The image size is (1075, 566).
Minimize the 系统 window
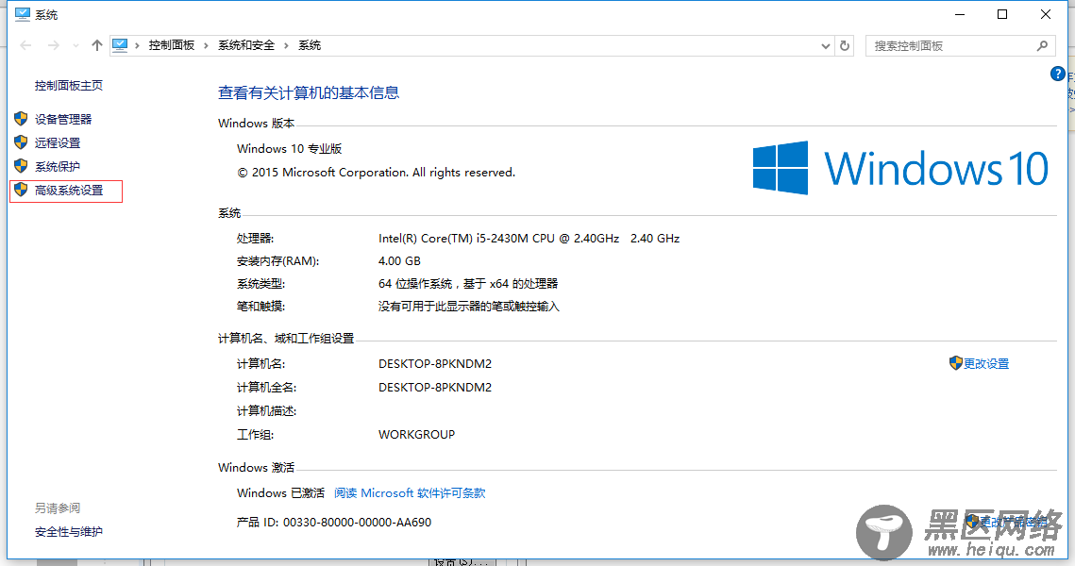click(960, 14)
